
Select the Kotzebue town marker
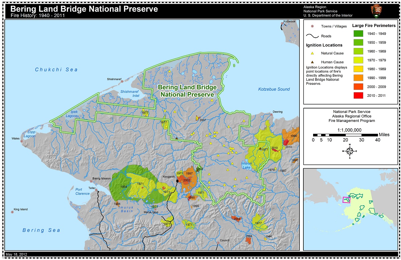coord(283,24)
